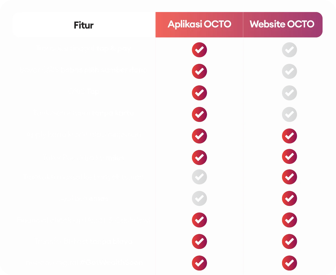Click Aplikasi OCTO checkmark for Transfer BI-Fast
Viewport: 336px width, 275px height.
[x=199, y=241]
